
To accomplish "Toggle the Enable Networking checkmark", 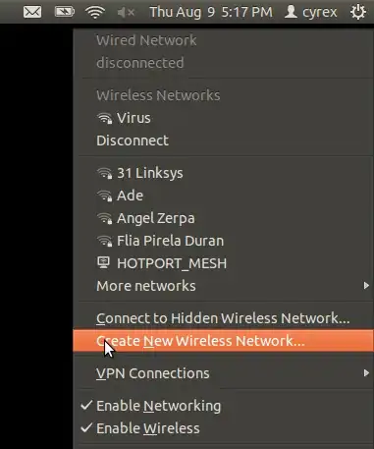I will [x=86, y=406].
